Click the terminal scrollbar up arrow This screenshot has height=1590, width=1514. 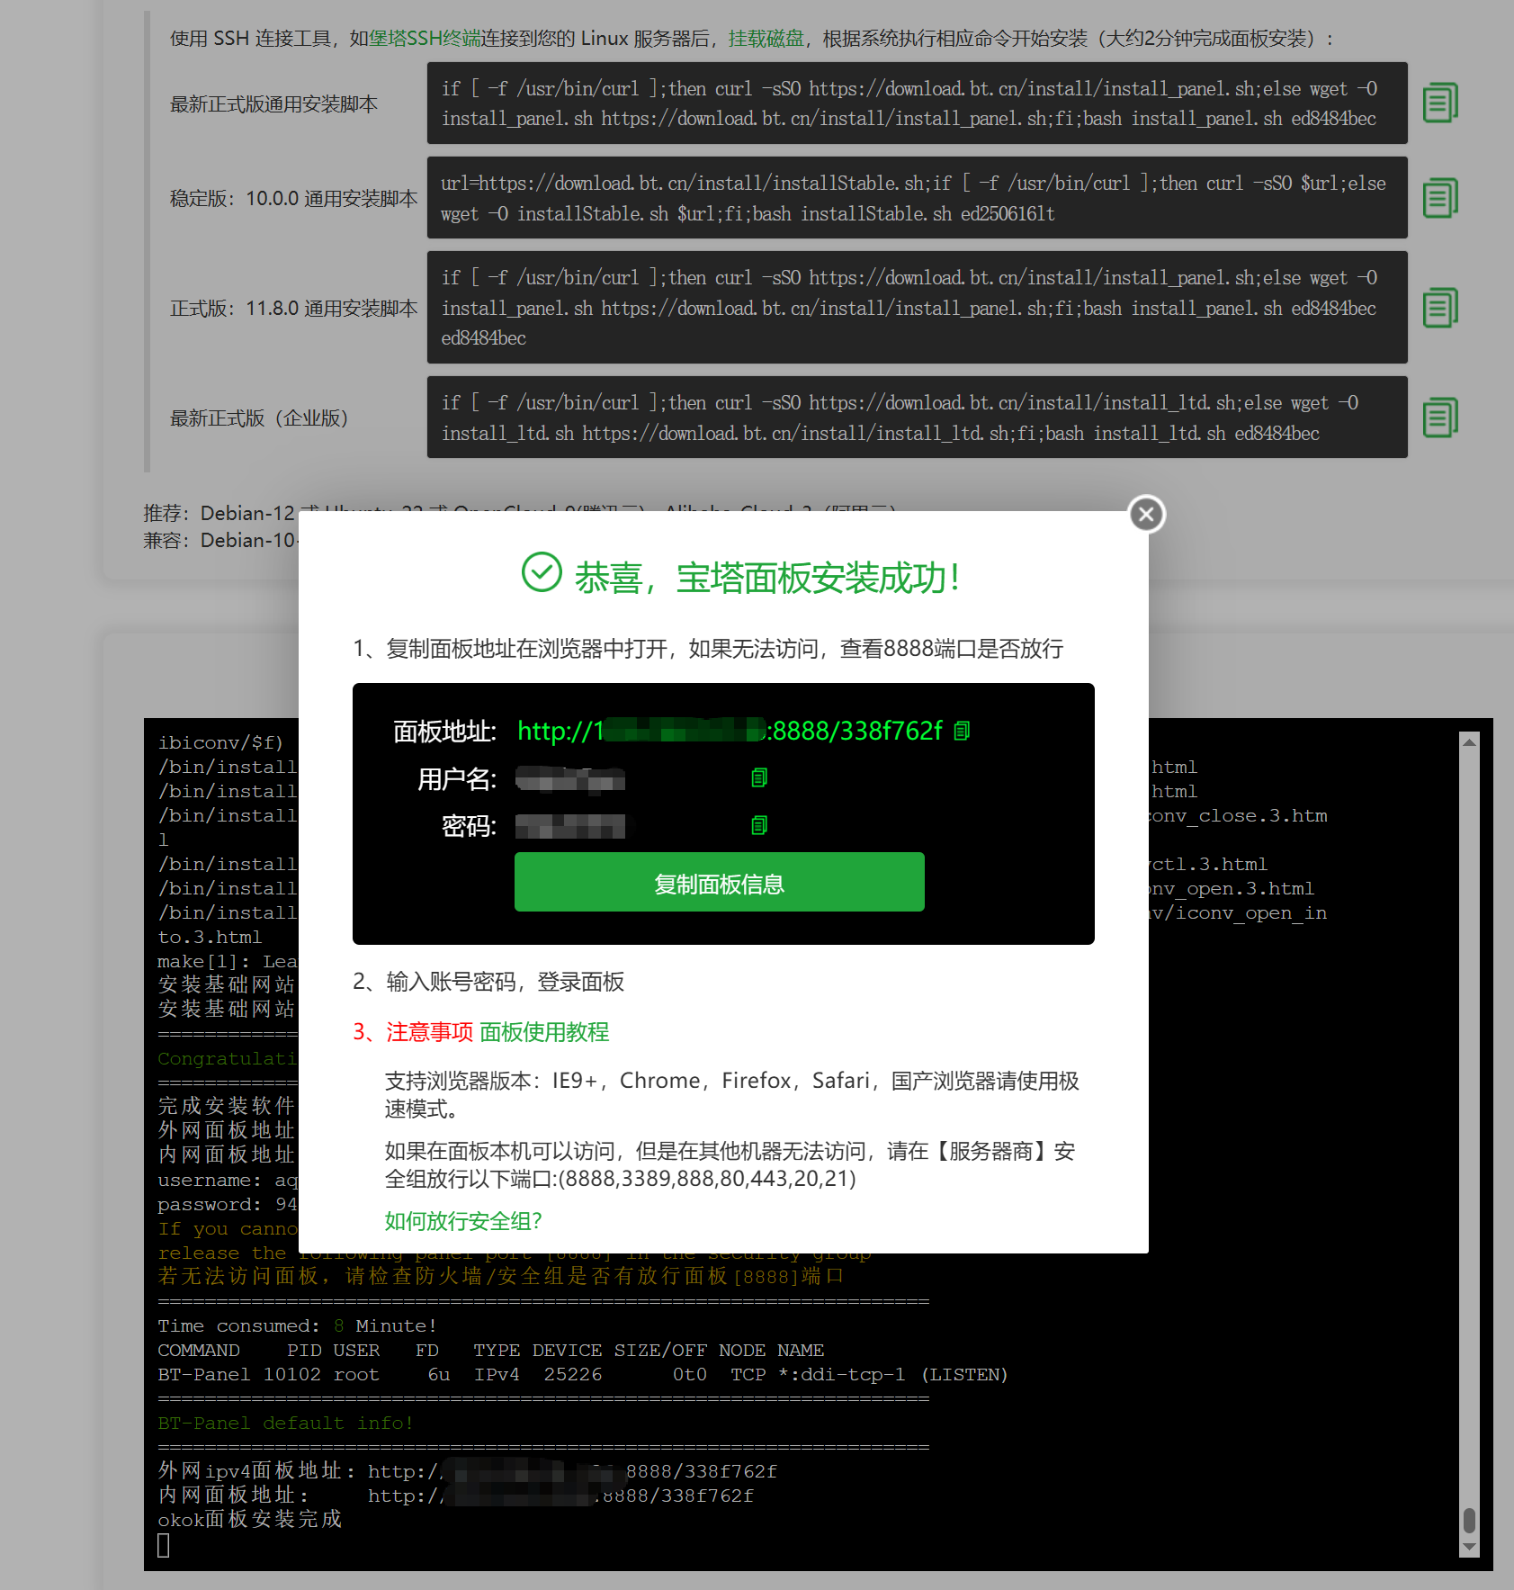pos(1469,742)
